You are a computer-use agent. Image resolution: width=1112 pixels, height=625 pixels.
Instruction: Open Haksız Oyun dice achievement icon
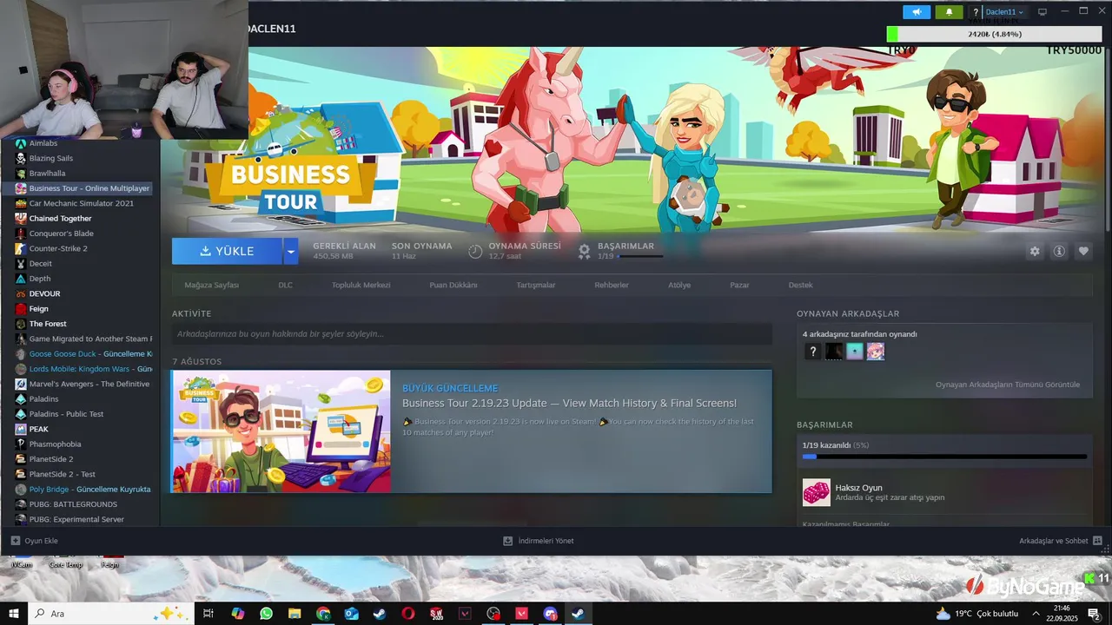click(816, 492)
